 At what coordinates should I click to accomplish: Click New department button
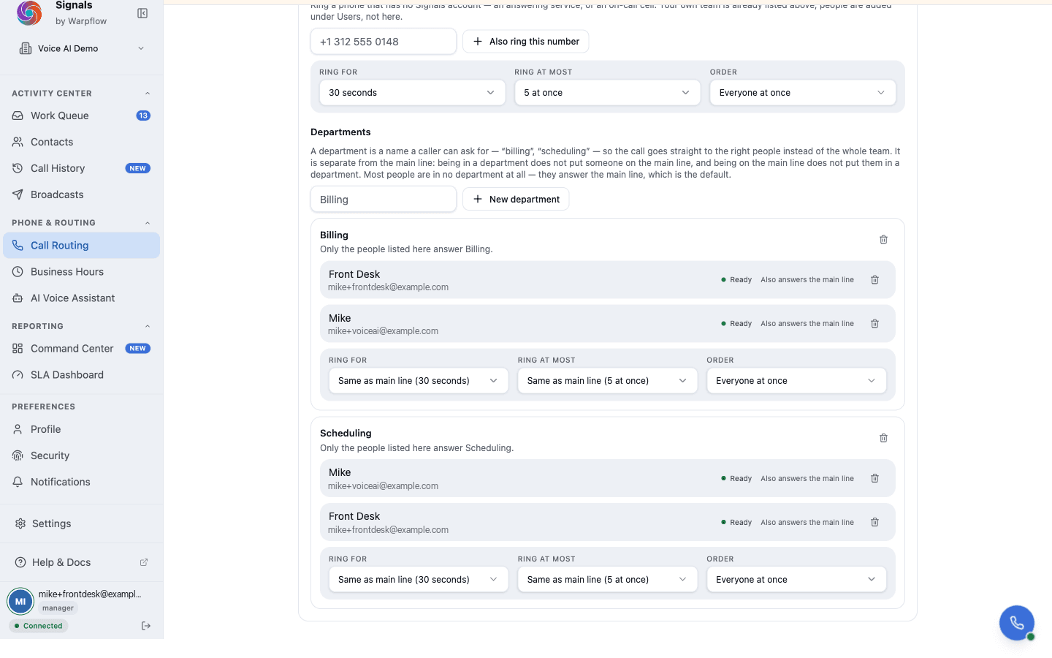pyautogui.click(x=516, y=200)
